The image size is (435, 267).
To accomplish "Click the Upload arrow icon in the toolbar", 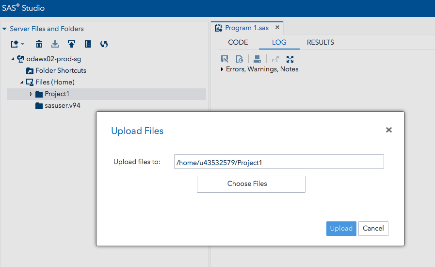I will tap(71, 44).
